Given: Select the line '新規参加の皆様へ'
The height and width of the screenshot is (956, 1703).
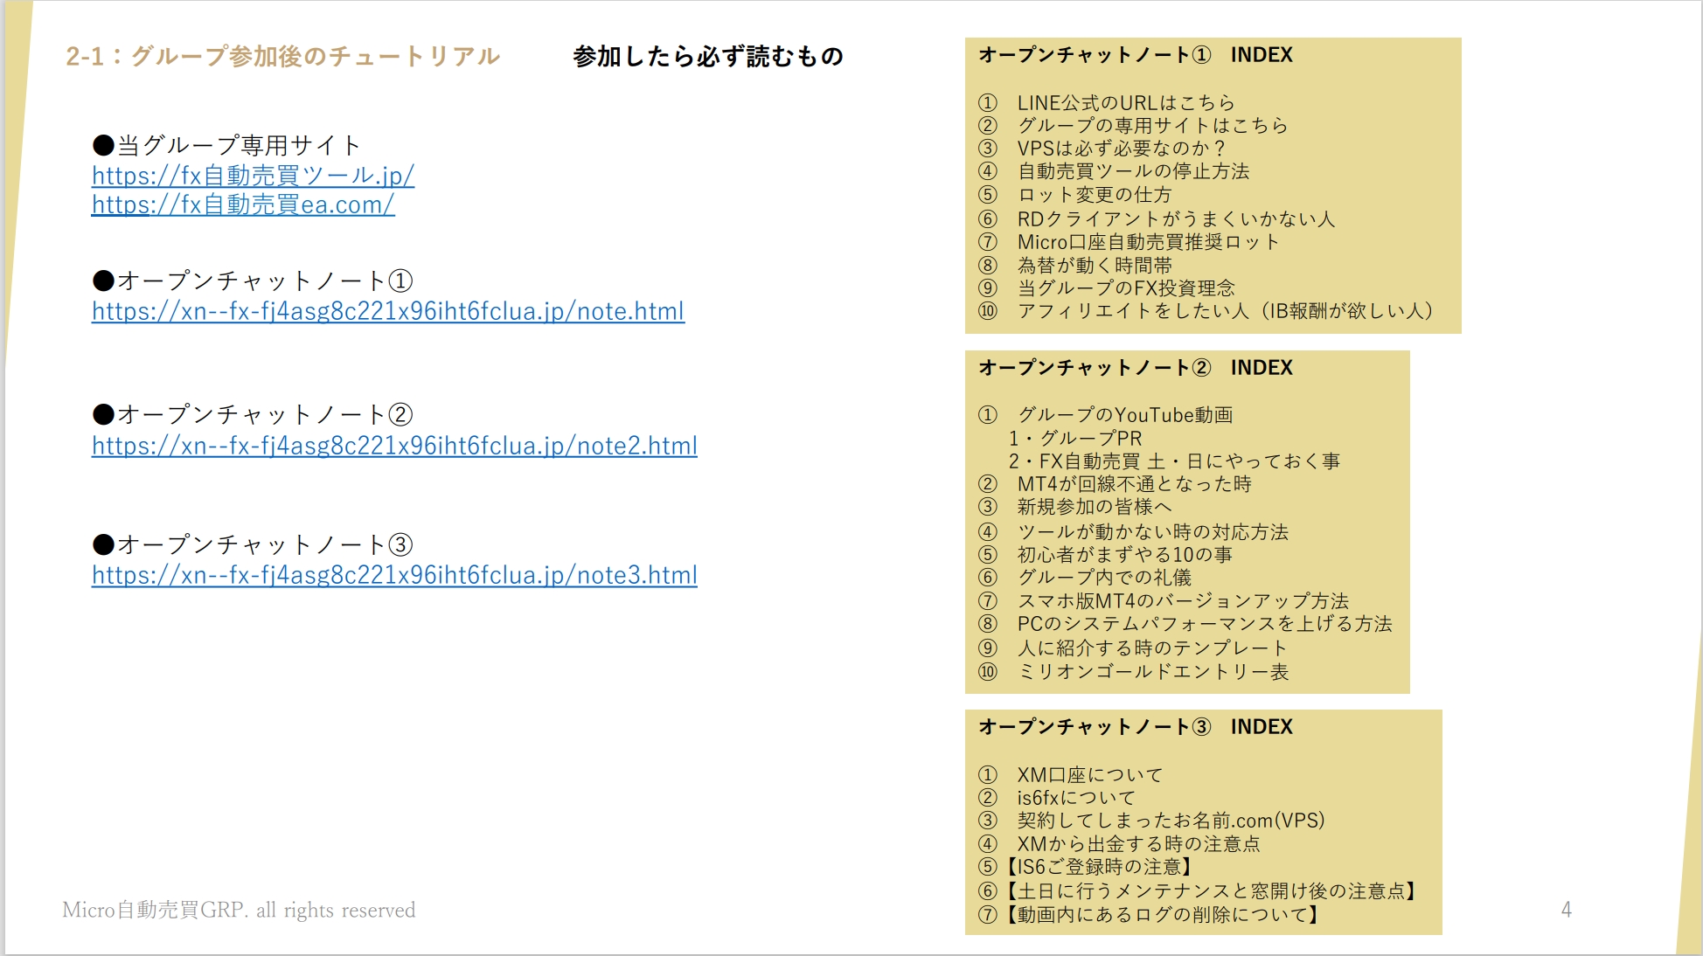Looking at the screenshot, I should (1095, 506).
